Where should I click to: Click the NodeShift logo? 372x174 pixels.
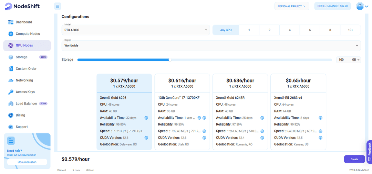coord(22,6)
